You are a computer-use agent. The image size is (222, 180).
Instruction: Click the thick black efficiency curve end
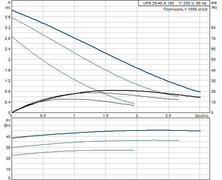pyautogui.click(x=200, y=97)
